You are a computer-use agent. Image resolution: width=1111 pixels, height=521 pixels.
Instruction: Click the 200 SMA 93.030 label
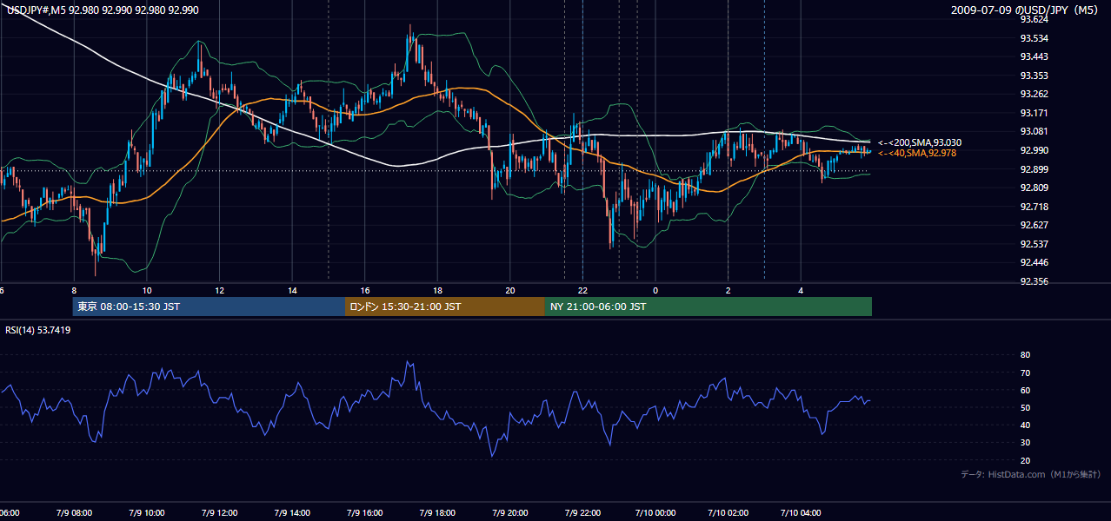(920, 142)
